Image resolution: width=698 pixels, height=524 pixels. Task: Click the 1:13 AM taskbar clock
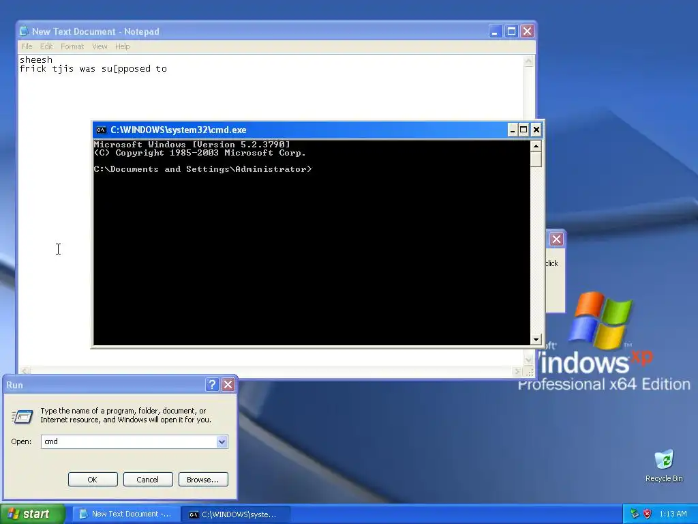point(673,514)
